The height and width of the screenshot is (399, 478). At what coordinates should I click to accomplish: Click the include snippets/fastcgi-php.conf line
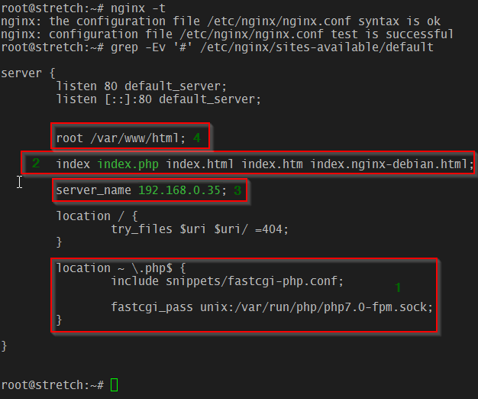pyautogui.click(x=227, y=281)
